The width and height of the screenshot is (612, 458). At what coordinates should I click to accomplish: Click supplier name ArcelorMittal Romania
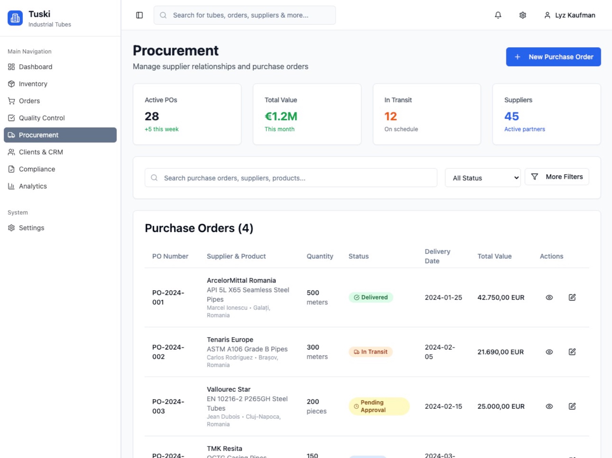pyautogui.click(x=241, y=280)
